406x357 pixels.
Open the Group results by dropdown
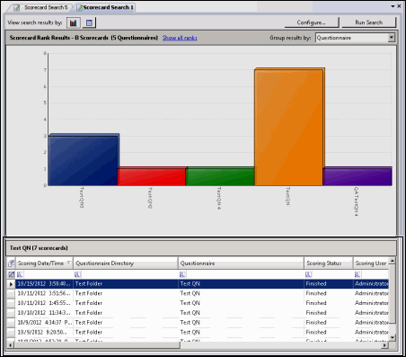pos(392,38)
